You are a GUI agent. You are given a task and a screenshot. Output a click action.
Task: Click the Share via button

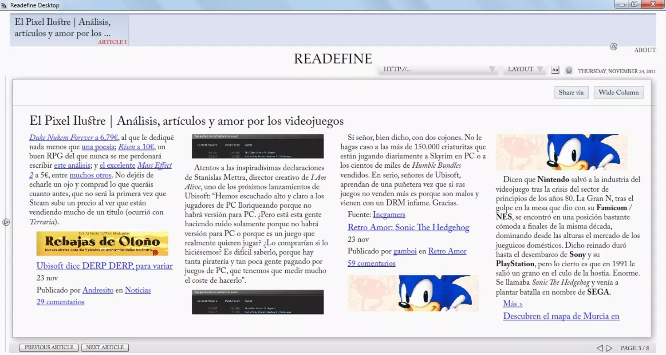point(571,92)
